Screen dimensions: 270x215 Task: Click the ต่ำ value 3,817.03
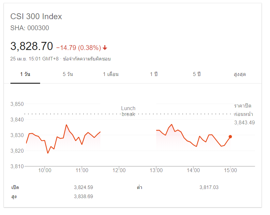pyautogui.click(x=209, y=187)
